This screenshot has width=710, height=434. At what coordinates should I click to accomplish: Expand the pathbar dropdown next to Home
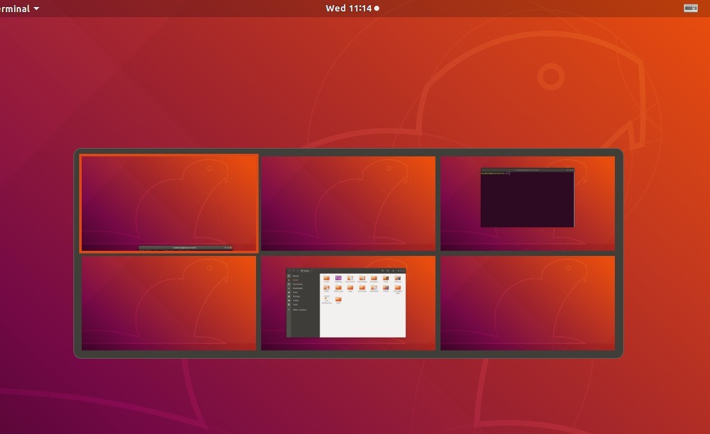point(312,271)
